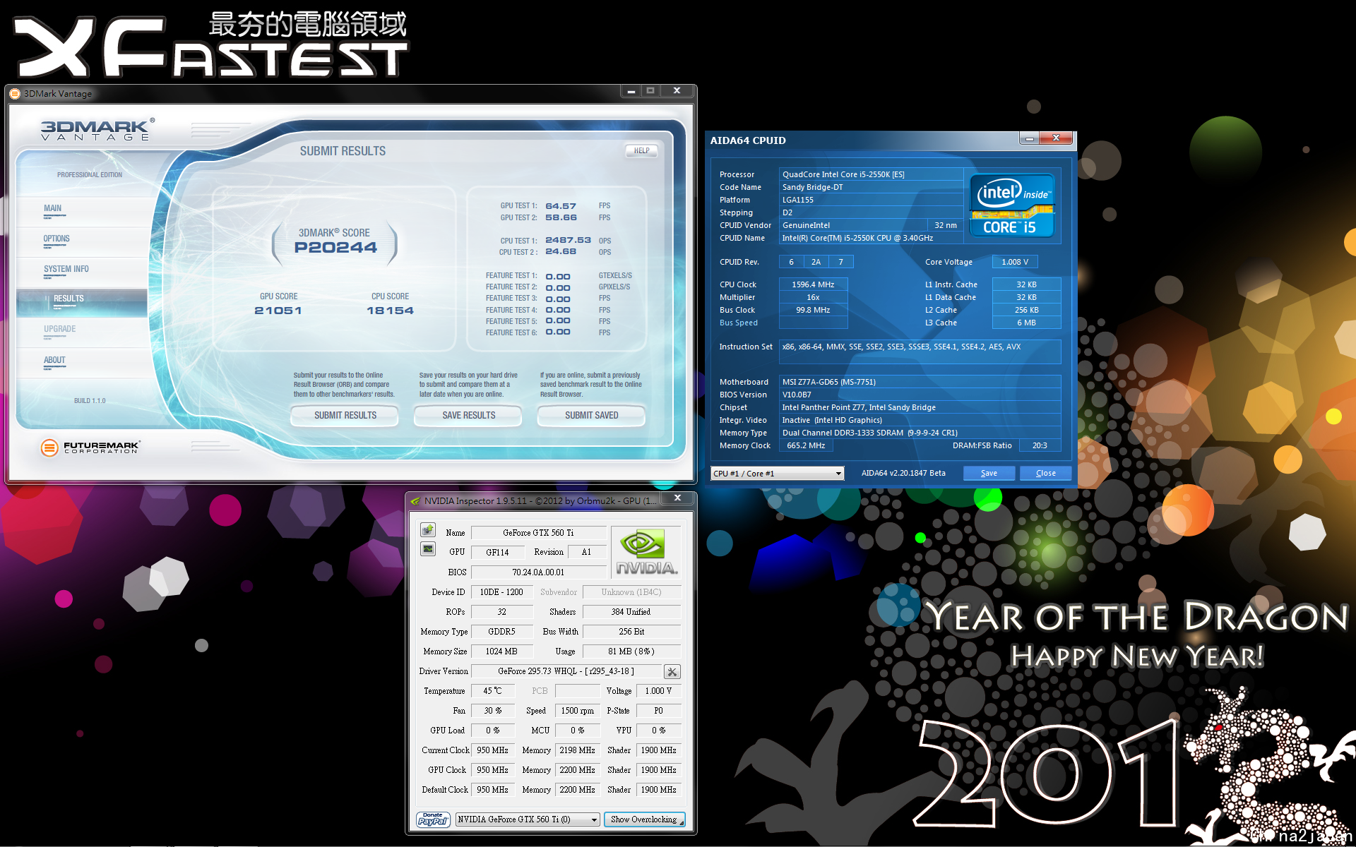This screenshot has height=847, width=1356.
Task: Close the 3DMark Vantage window
Action: (x=677, y=91)
